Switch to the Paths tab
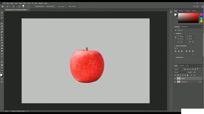The height and width of the screenshot is (114, 204). (x=187, y=66)
